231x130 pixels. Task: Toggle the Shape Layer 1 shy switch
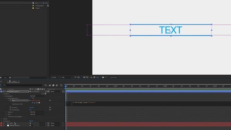coord(30,91)
